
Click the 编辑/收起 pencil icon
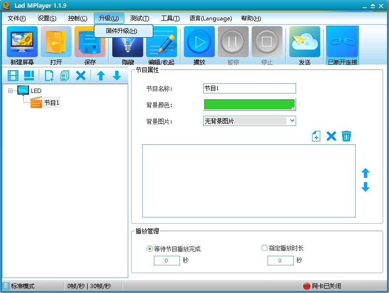162,42
